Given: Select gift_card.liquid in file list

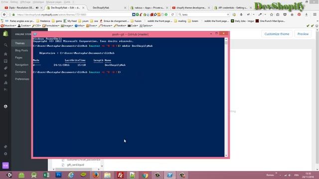Looking at the screenshot, I should (75, 165).
